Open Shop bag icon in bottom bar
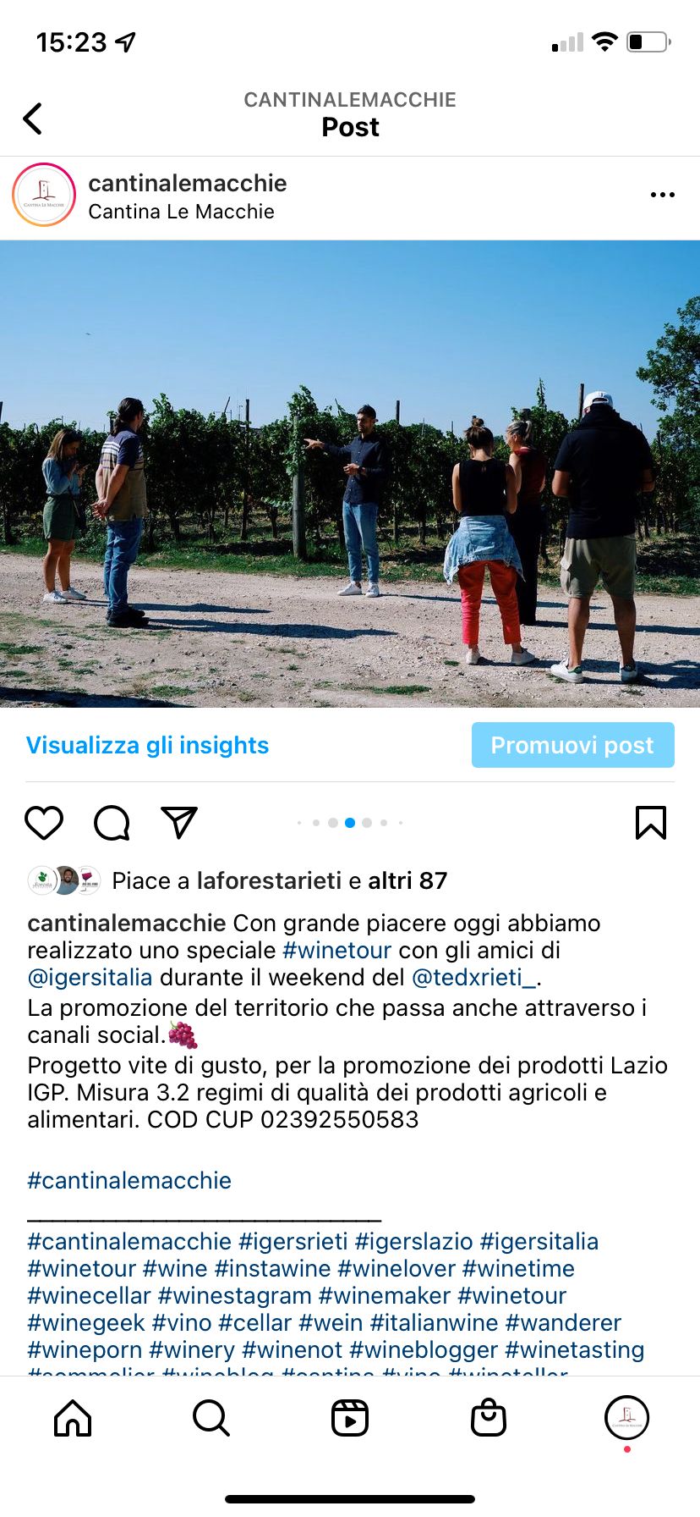 [489, 1418]
